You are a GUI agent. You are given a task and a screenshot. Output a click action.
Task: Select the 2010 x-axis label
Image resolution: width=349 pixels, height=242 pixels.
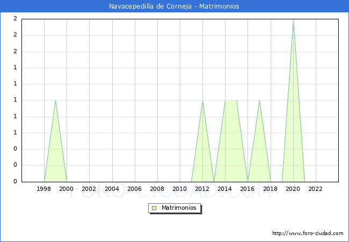click(x=180, y=189)
